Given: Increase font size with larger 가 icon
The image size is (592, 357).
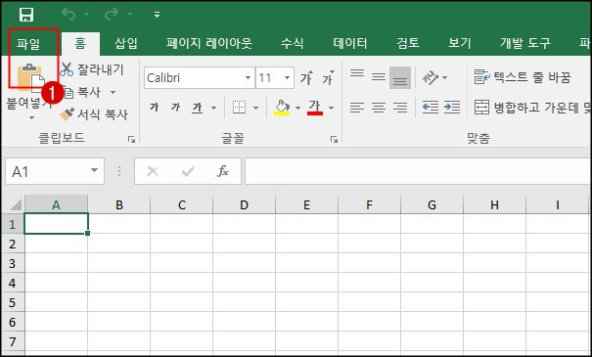Looking at the screenshot, I should click(x=306, y=77).
